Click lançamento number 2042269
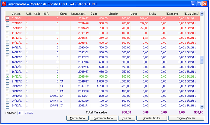Viewport: 210px width, 125px height. [83, 101]
